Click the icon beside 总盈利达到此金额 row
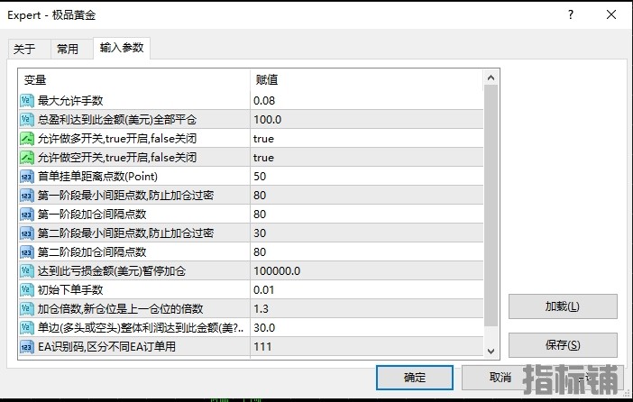The width and height of the screenshot is (633, 402). [x=26, y=119]
